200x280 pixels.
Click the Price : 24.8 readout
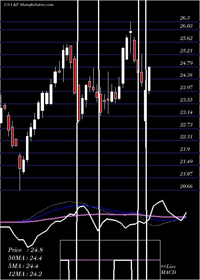click(x=25, y=250)
